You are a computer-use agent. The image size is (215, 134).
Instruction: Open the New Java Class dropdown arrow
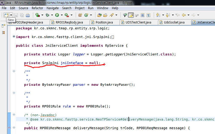tap(91, 15)
